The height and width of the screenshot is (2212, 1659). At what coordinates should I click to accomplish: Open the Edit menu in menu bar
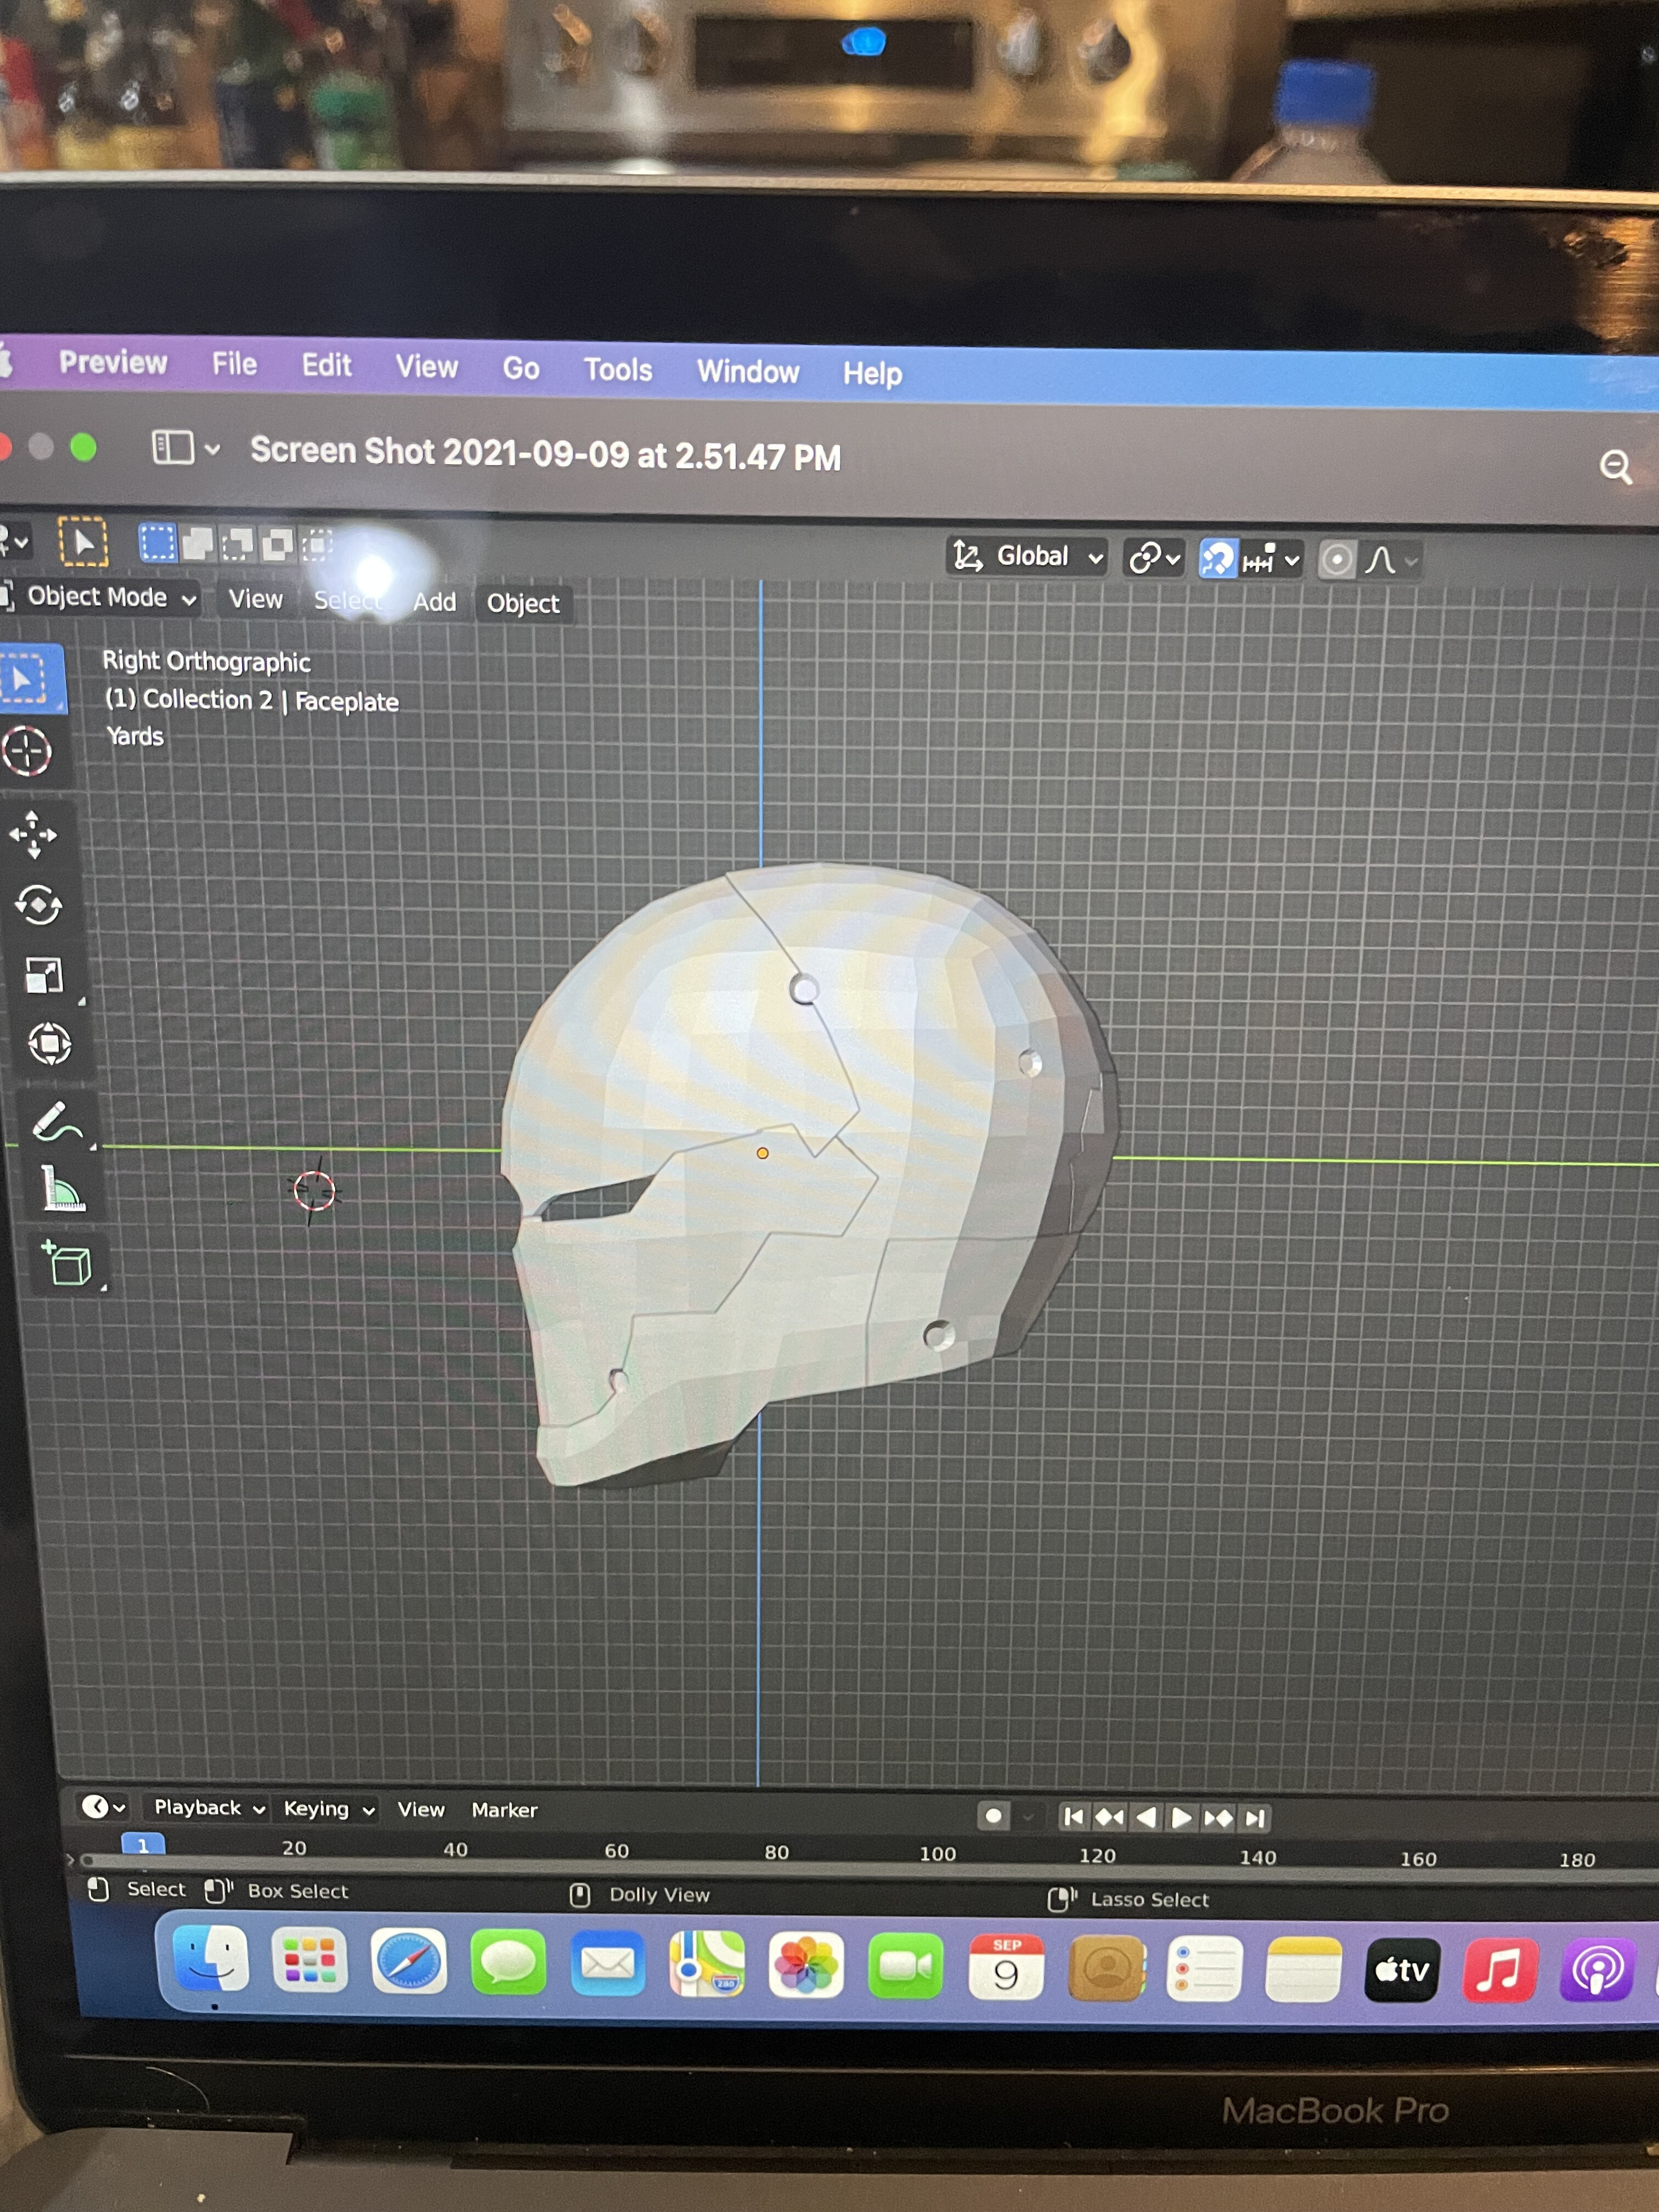pos(326,365)
